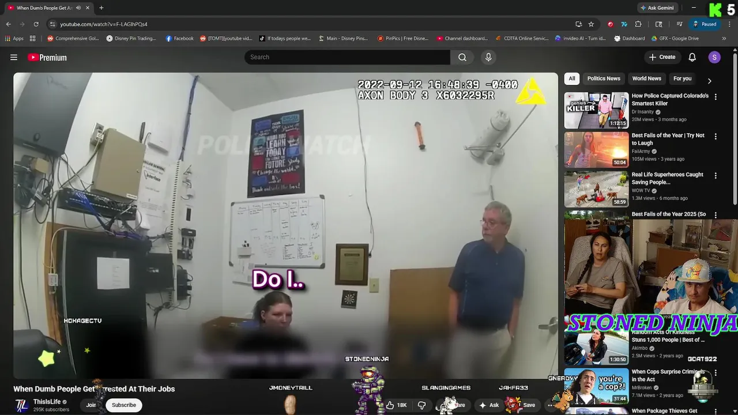View site information icon in address bar

pyautogui.click(x=52, y=24)
